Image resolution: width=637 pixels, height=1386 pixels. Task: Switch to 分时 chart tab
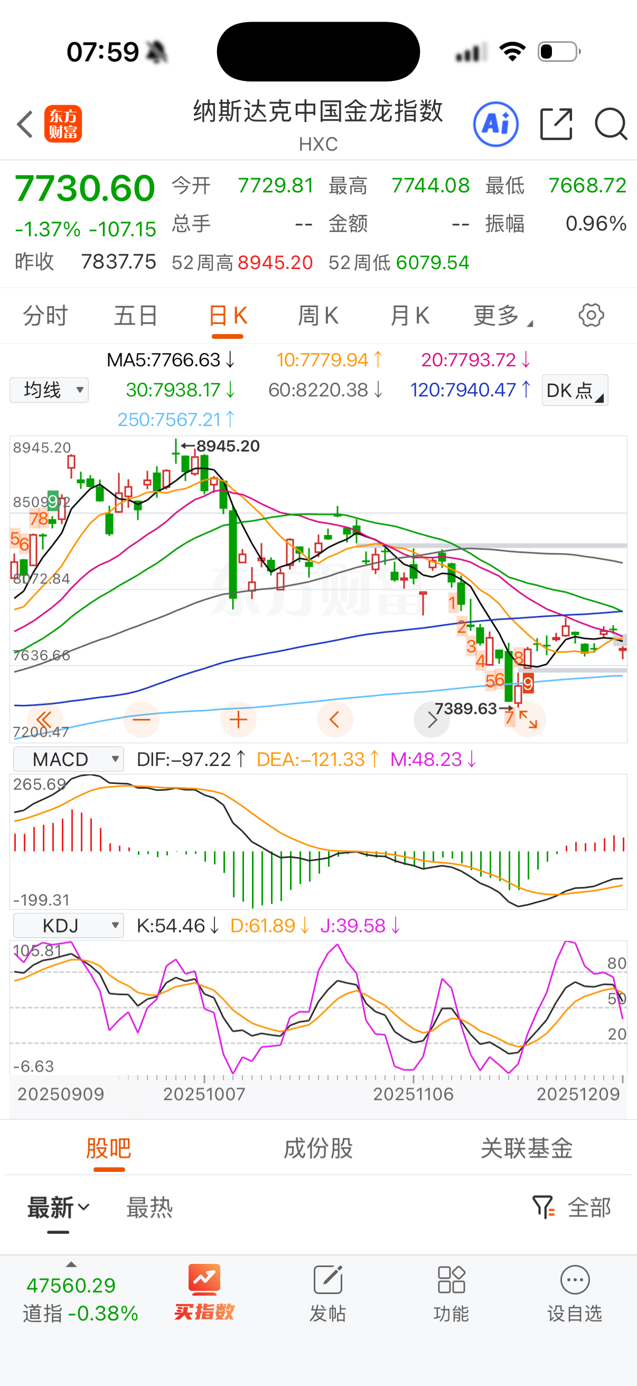click(x=45, y=315)
